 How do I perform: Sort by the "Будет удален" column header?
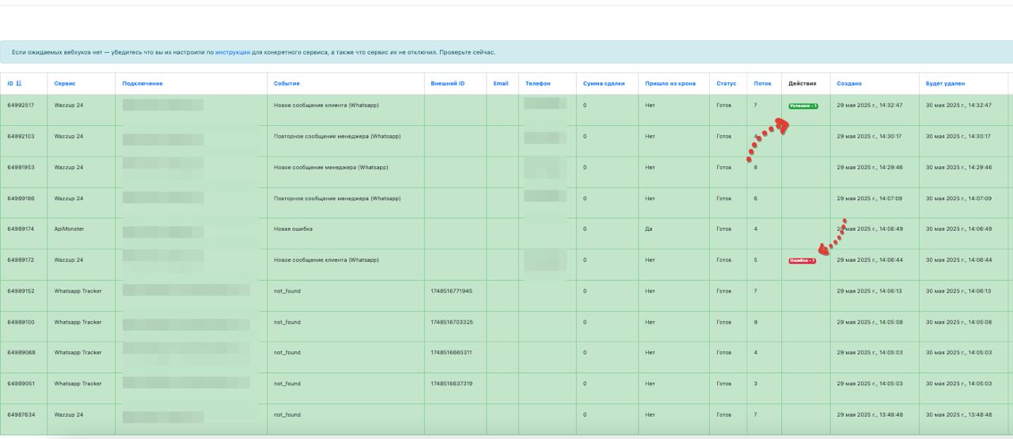(x=945, y=84)
